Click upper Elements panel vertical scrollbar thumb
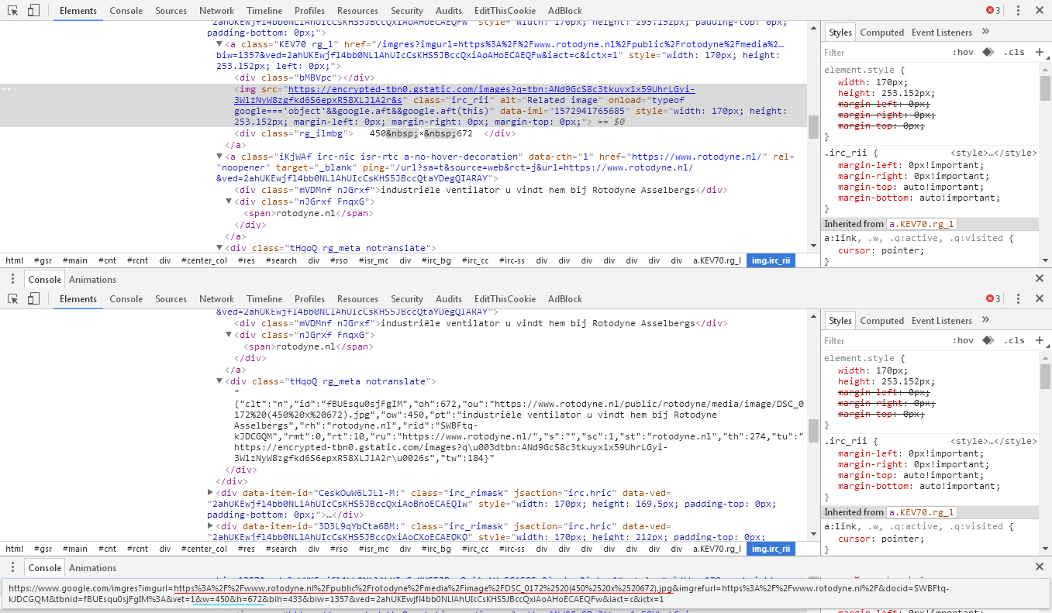The height and width of the screenshot is (613, 1052). tap(813, 126)
